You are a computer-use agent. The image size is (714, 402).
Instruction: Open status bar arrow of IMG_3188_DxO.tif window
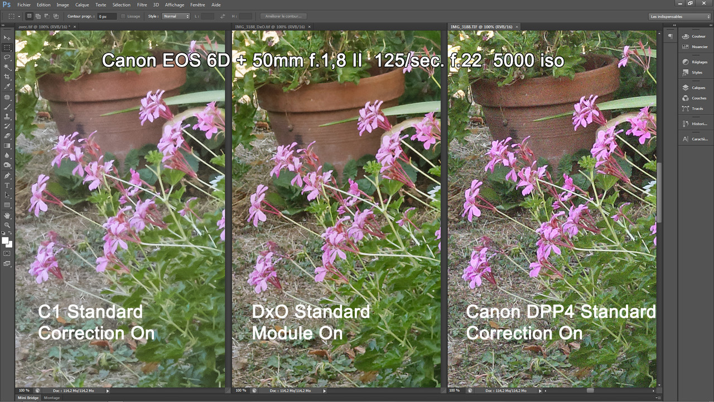[x=324, y=390]
